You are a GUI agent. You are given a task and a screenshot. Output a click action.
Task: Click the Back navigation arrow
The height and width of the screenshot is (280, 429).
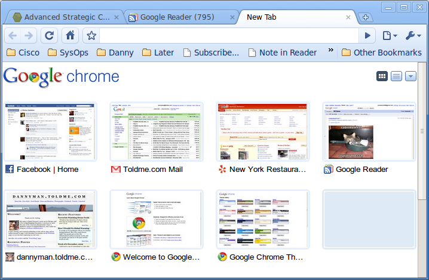pos(13,35)
